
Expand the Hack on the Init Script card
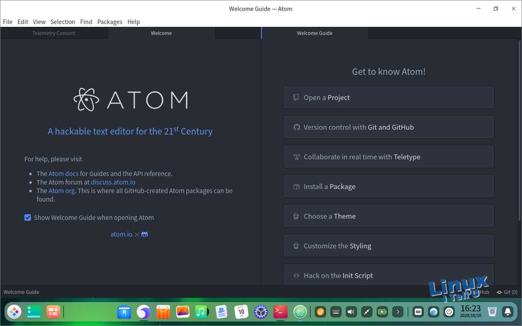[389, 275]
